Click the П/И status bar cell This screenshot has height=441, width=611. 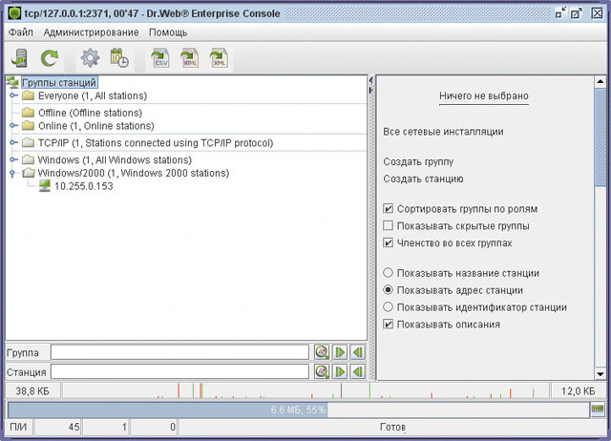tap(18, 427)
